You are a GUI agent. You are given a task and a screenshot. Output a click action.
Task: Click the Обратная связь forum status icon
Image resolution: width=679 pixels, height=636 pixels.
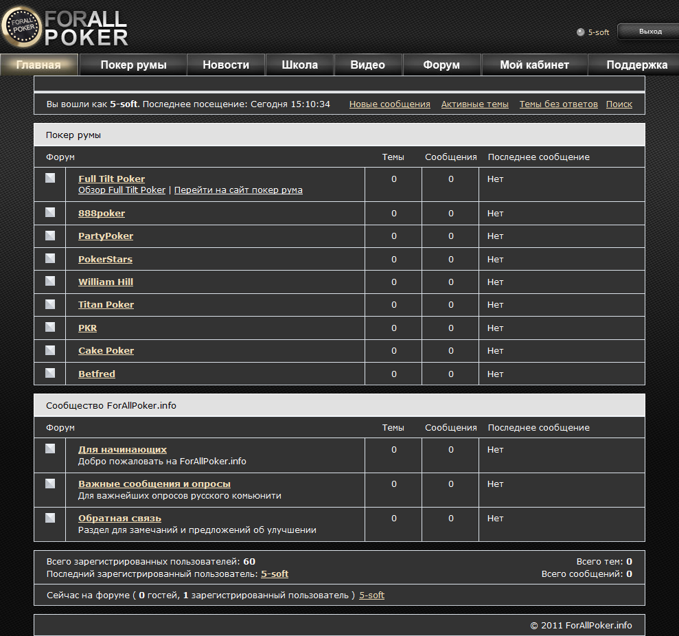point(50,518)
